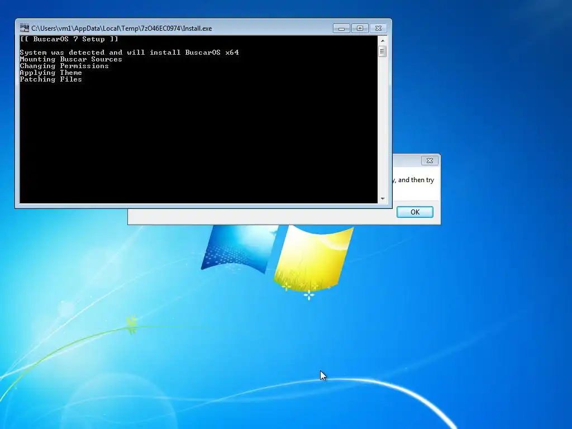Click the 'and then try' dialog message text
This screenshot has width=572, height=429.
tap(416, 180)
